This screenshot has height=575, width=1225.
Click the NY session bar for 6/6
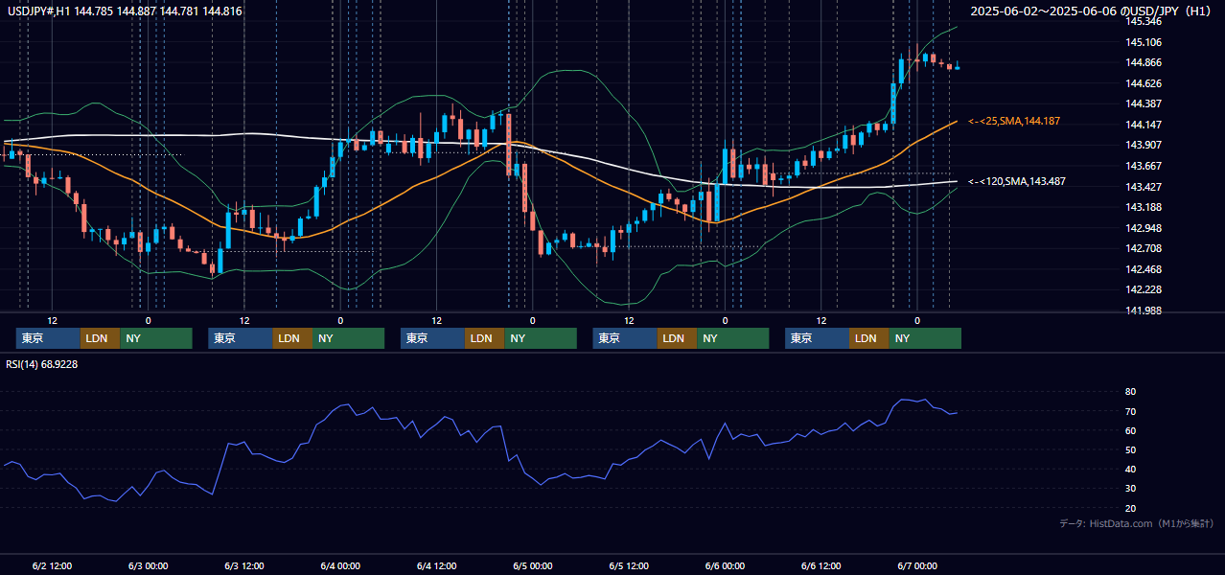click(x=925, y=338)
